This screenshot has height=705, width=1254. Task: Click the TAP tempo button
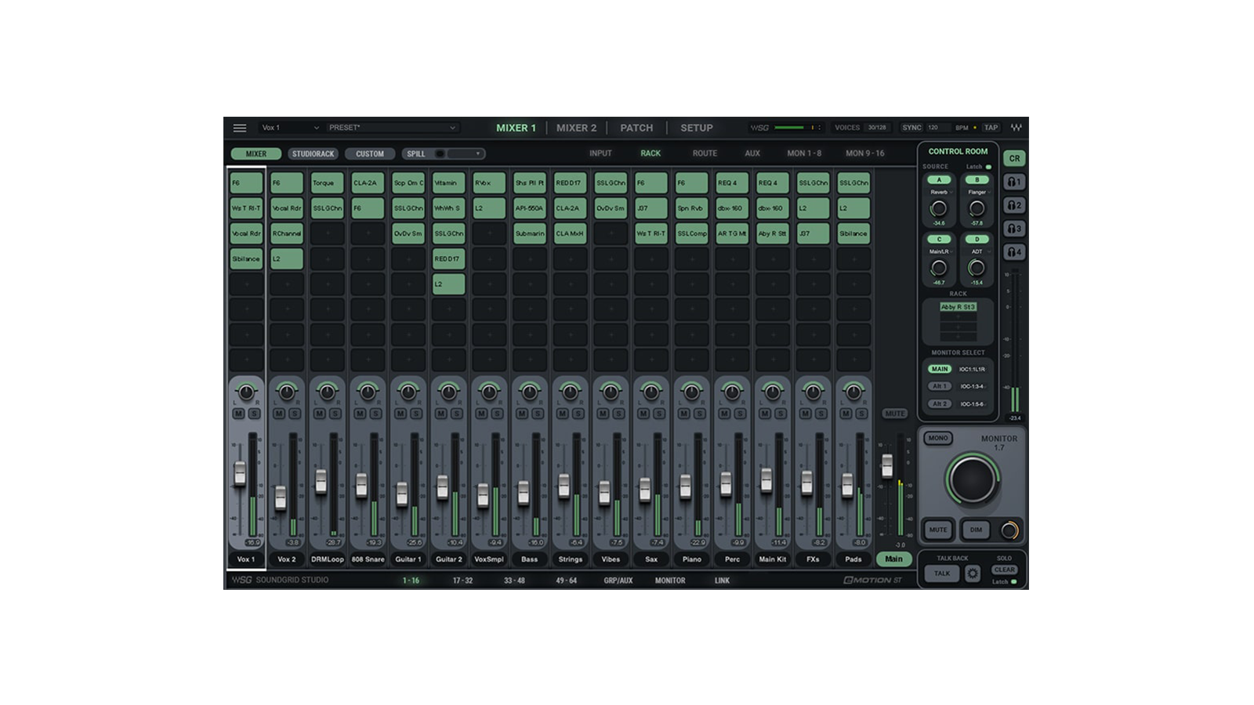[x=991, y=128]
